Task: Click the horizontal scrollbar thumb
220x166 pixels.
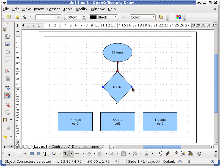Action: point(162,147)
